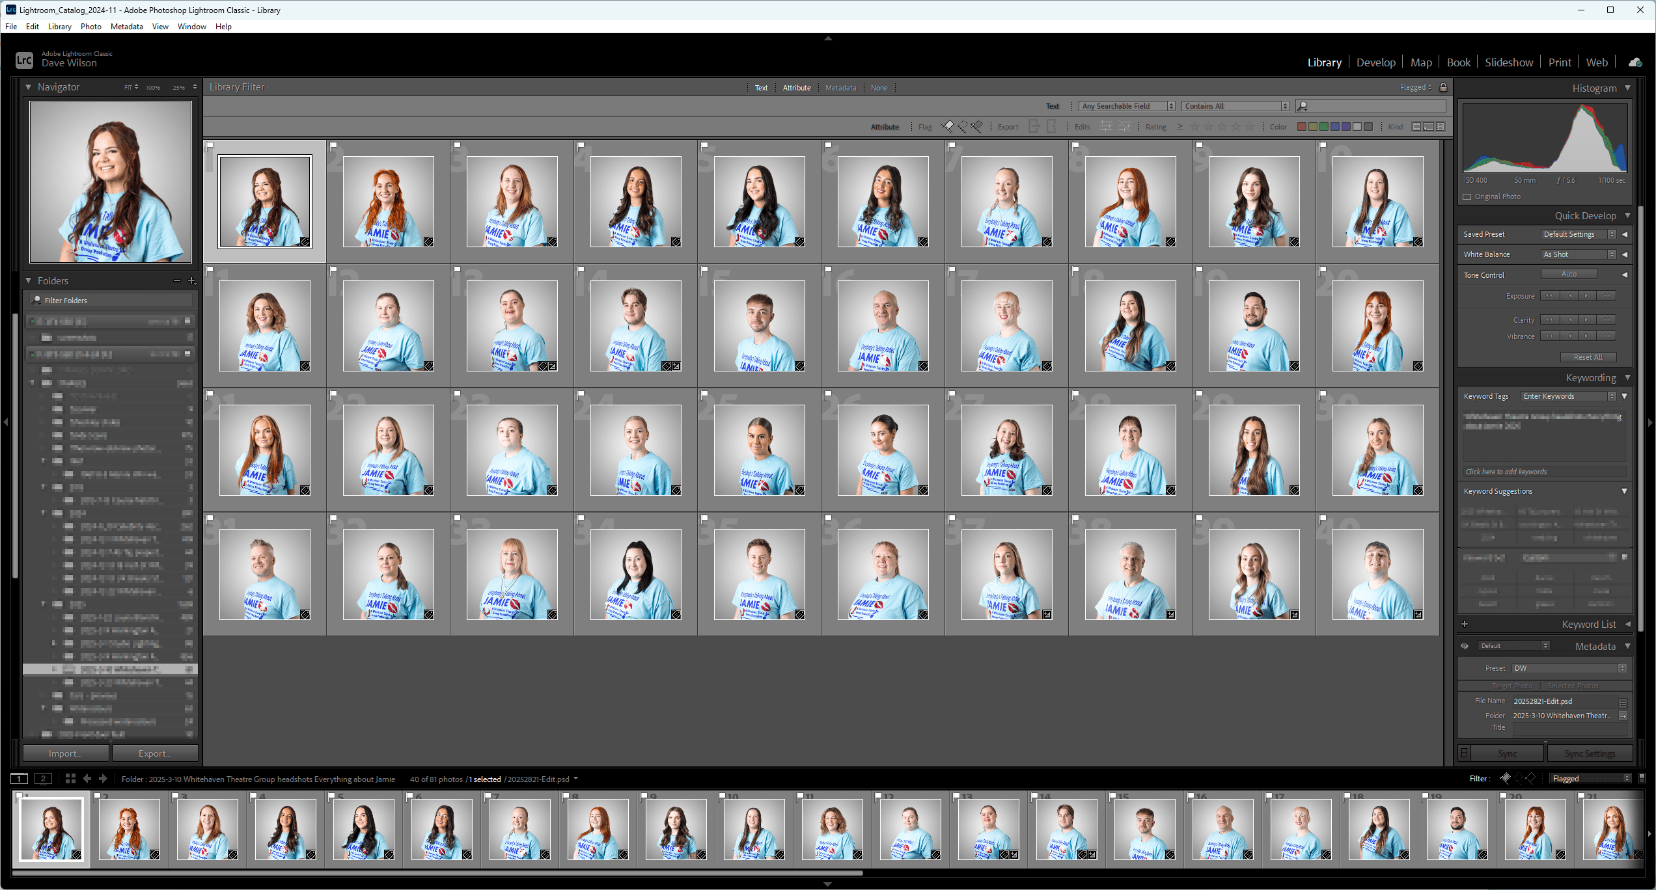Select the red color label filter swatch

click(1301, 126)
